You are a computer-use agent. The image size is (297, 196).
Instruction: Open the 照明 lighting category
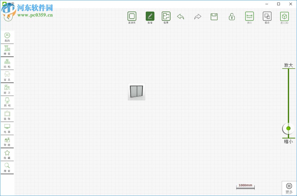(7, 102)
